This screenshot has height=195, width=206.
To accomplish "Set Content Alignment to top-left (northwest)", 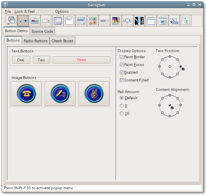I will (162, 98).
